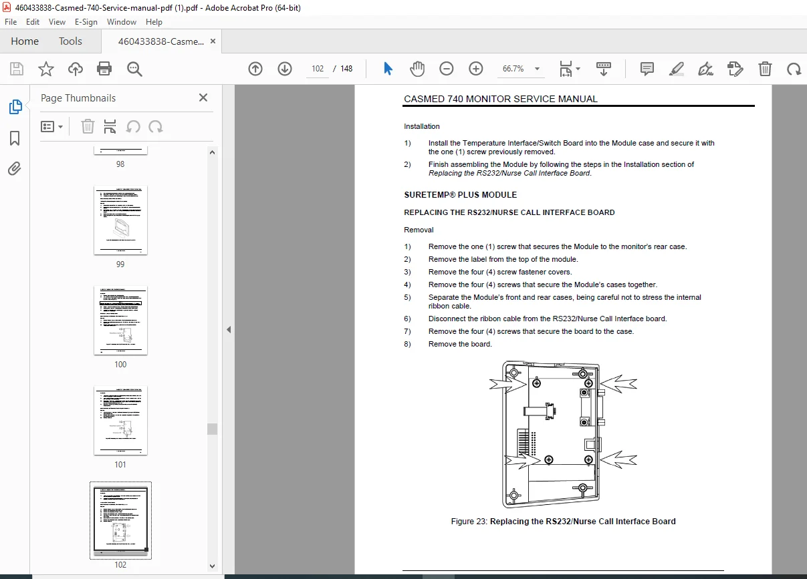Open the fit page options tool
Screen dimensions: 807x579
[x=566, y=69]
